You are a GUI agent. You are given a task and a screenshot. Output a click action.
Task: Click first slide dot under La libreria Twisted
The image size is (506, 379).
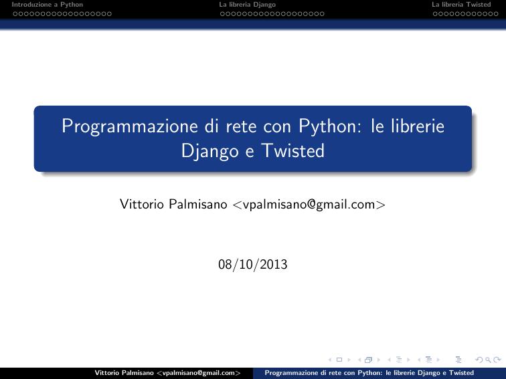tap(435, 14)
